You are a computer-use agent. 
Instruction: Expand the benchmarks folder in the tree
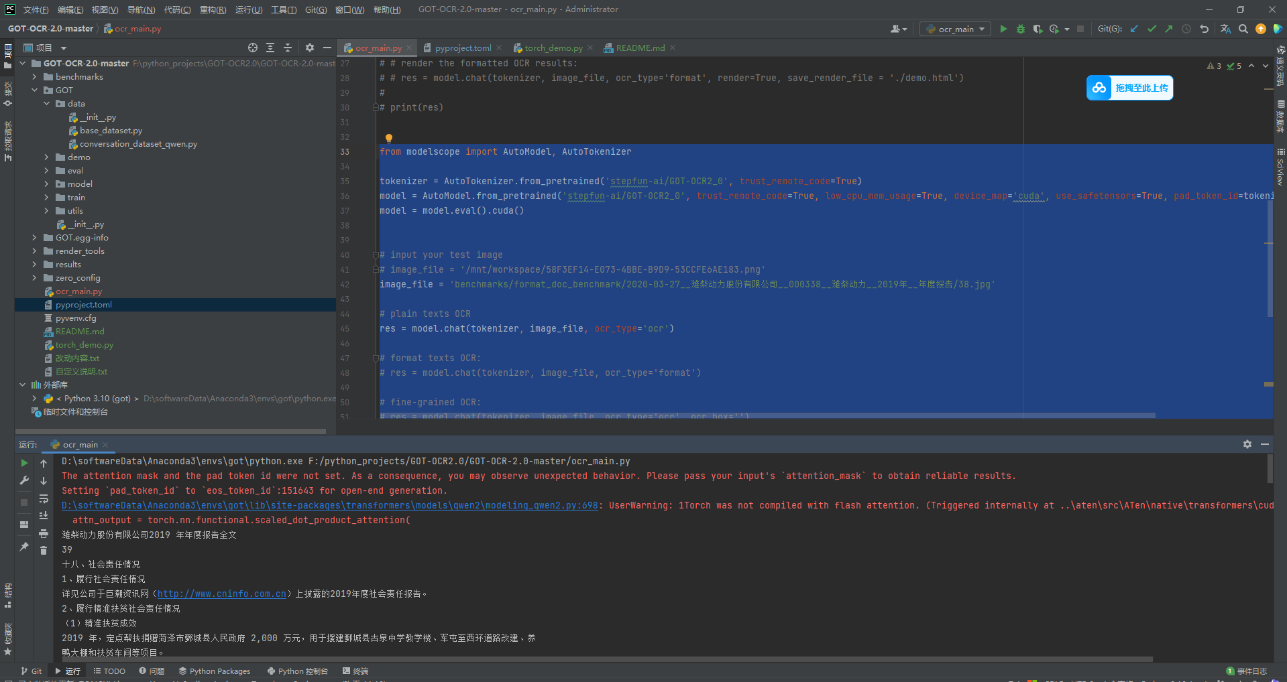pyautogui.click(x=35, y=77)
